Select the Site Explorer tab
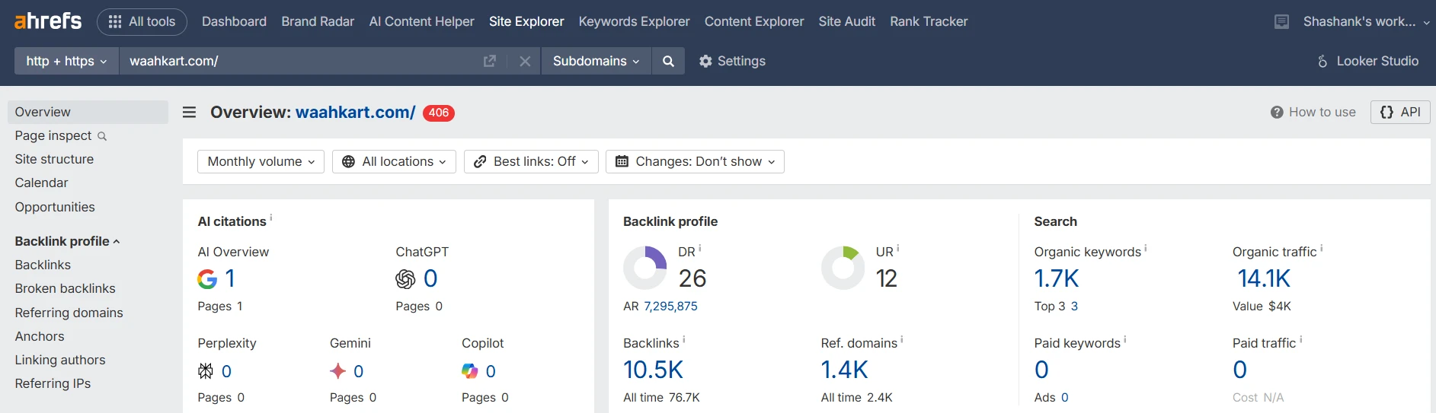This screenshot has width=1436, height=413. pyautogui.click(x=526, y=21)
